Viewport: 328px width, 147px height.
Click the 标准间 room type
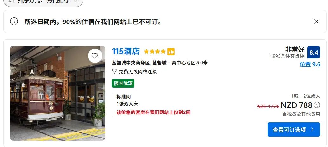tap(124, 96)
